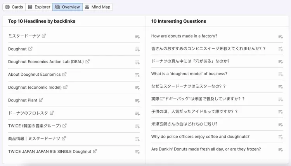Image resolution: width=291 pixels, height=166 pixels.
Task: Add TWICE JAPAN 9th SINGLE Doughnut to list
Action: tap(137, 152)
